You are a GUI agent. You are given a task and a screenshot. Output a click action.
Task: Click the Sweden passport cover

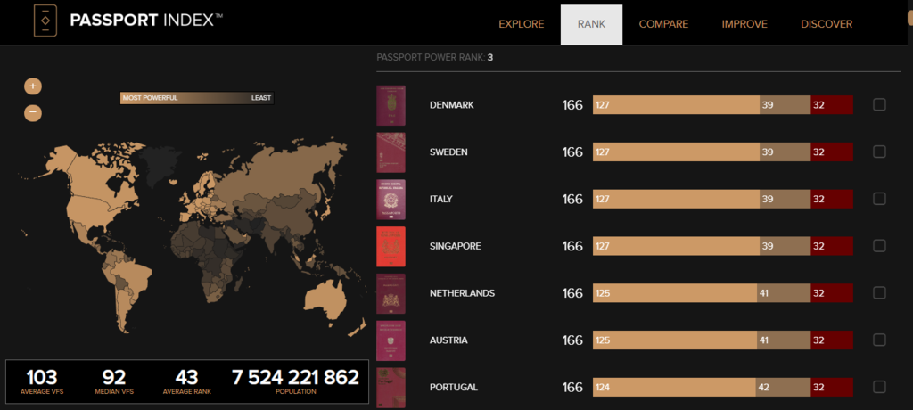point(391,152)
